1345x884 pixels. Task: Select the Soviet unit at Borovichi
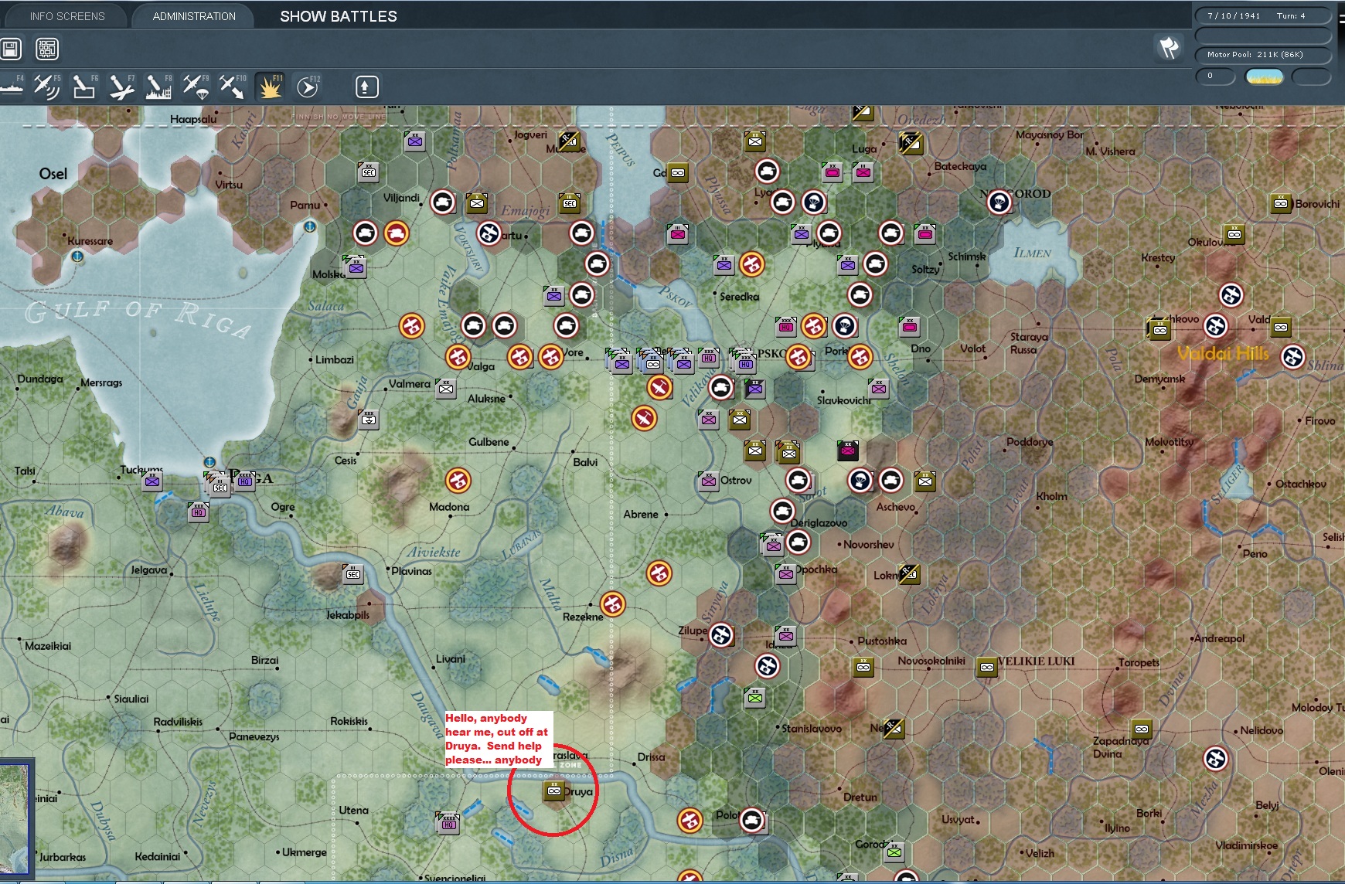[1281, 204]
